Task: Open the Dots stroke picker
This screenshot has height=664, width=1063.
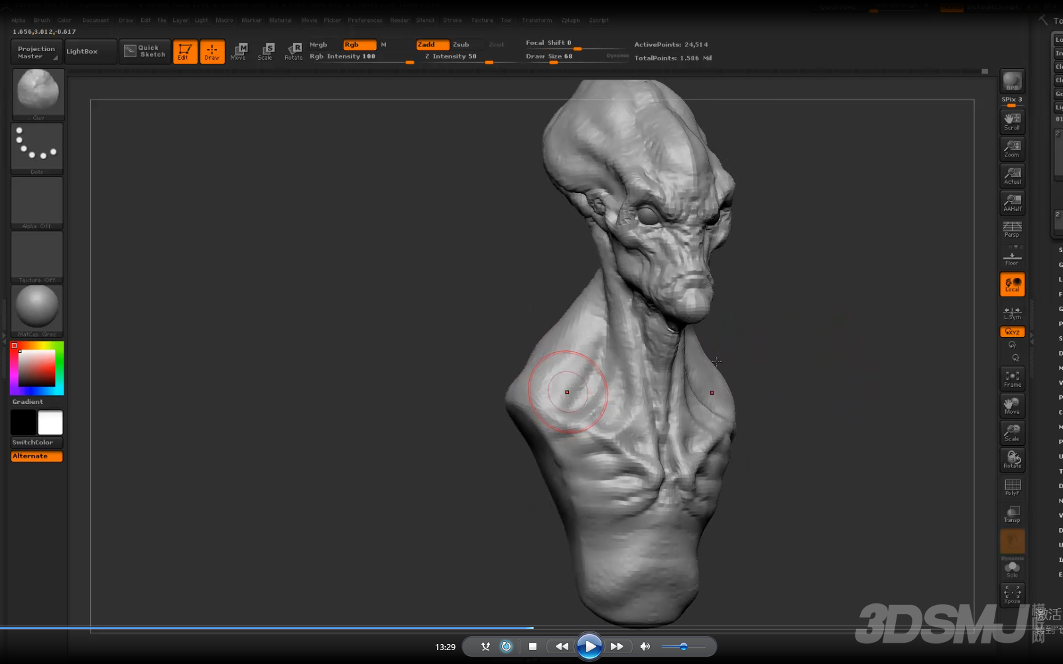Action: [37, 149]
